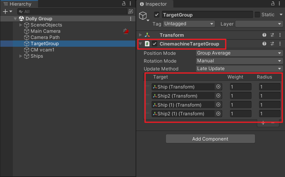
Task: Click the Unity scene icon of Dolly Group
Action: [x=22, y=18]
